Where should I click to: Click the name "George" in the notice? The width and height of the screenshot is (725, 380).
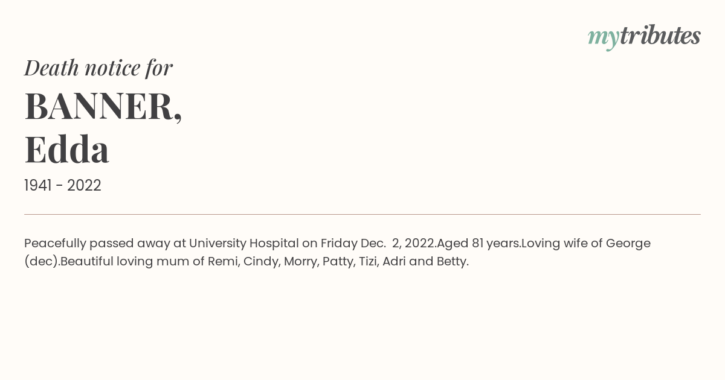(x=628, y=244)
